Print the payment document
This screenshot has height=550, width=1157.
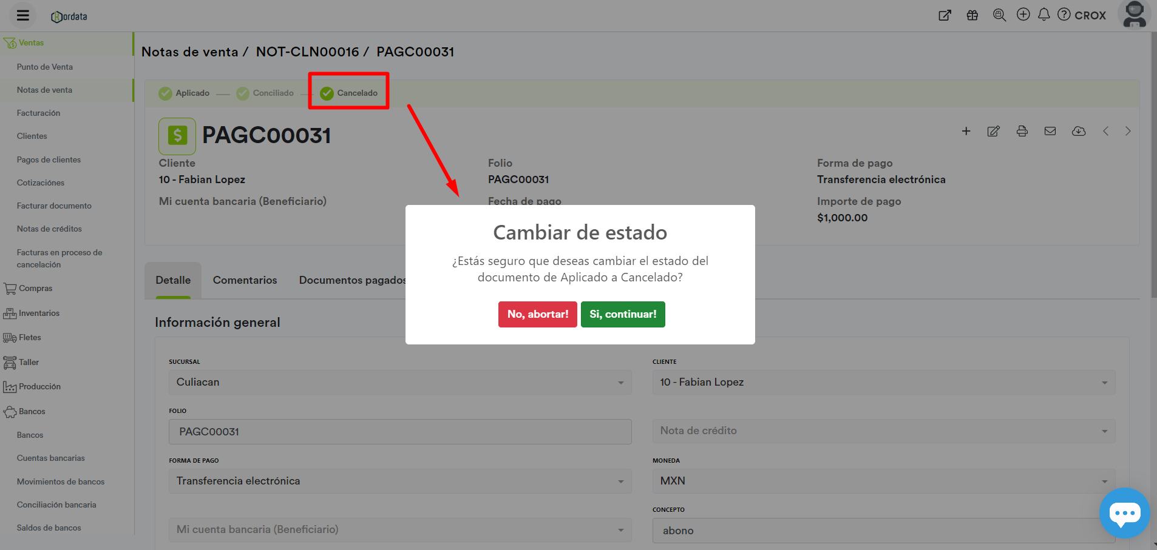(x=1022, y=131)
